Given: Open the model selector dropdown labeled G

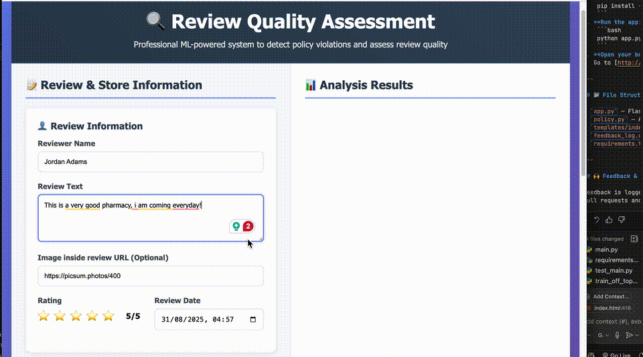Looking at the screenshot, I should [x=603, y=335].
